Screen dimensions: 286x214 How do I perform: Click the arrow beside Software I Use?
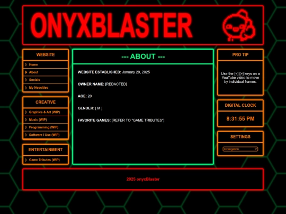pos(26,135)
